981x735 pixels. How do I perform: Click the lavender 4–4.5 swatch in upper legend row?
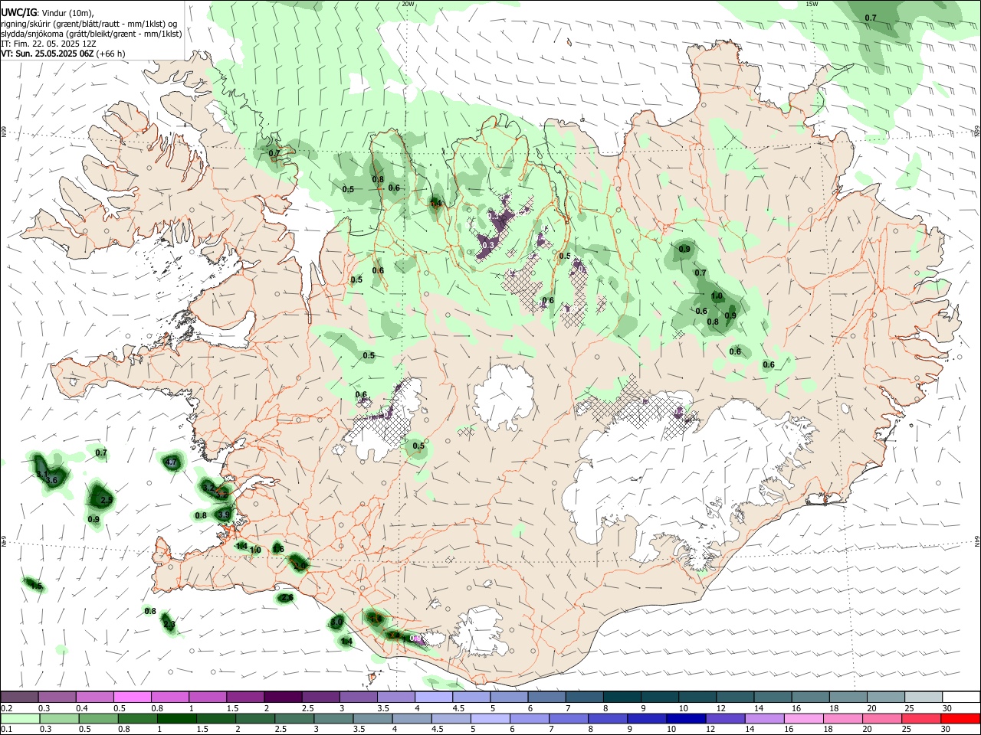[434, 697]
